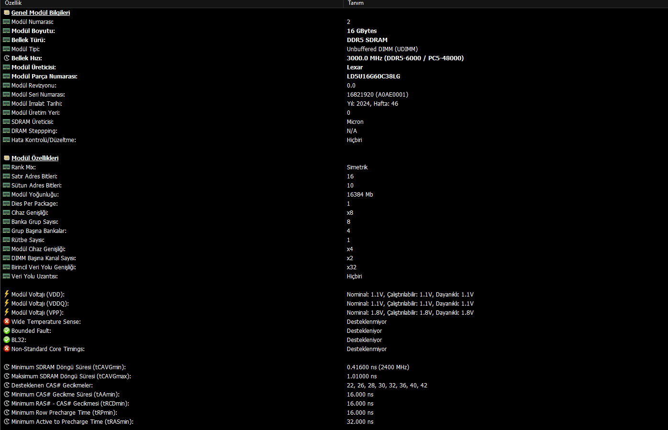The height and width of the screenshot is (430, 668).
Task: Click the chip icon beside Modül Seri Numarası
Action: [x=7, y=95]
